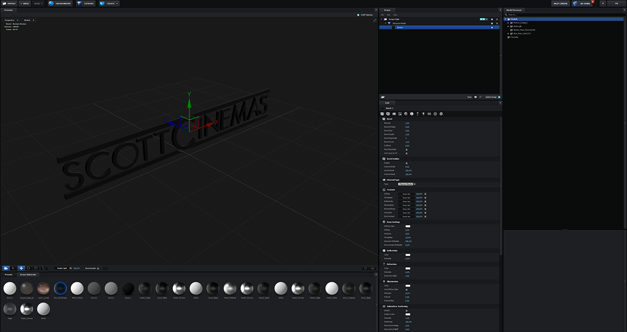
Task: Open the Perspective view dropdown
Action: [12, 20]
